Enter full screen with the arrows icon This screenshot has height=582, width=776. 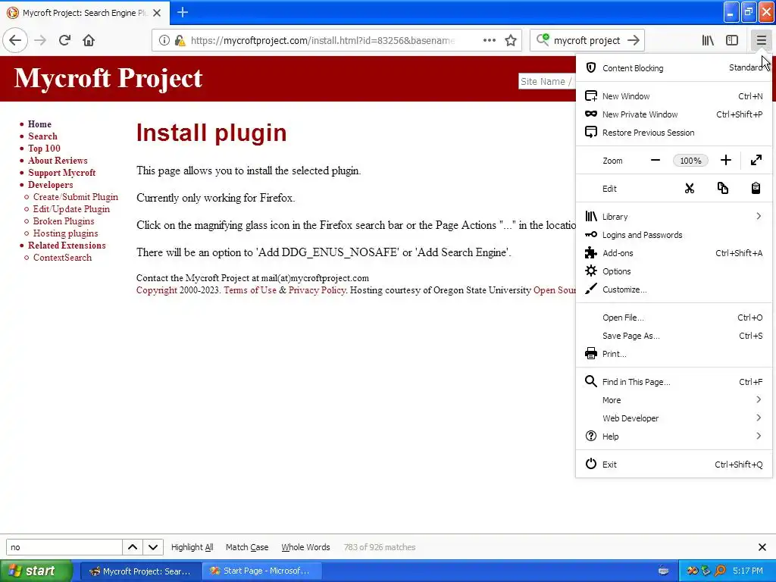click(756, 161)
